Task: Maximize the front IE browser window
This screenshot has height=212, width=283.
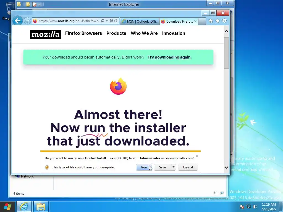Action: pos(213,13)
